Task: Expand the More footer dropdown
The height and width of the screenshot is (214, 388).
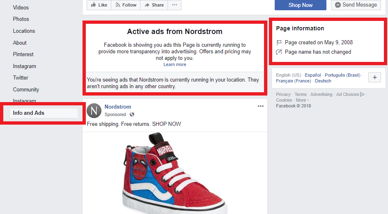Action: pos(302,100)
